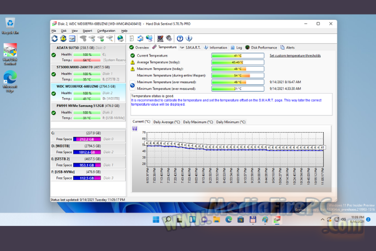Open the View menu
Image resolution: width=376 pixels, height=251 pixels.
point(75,31)
